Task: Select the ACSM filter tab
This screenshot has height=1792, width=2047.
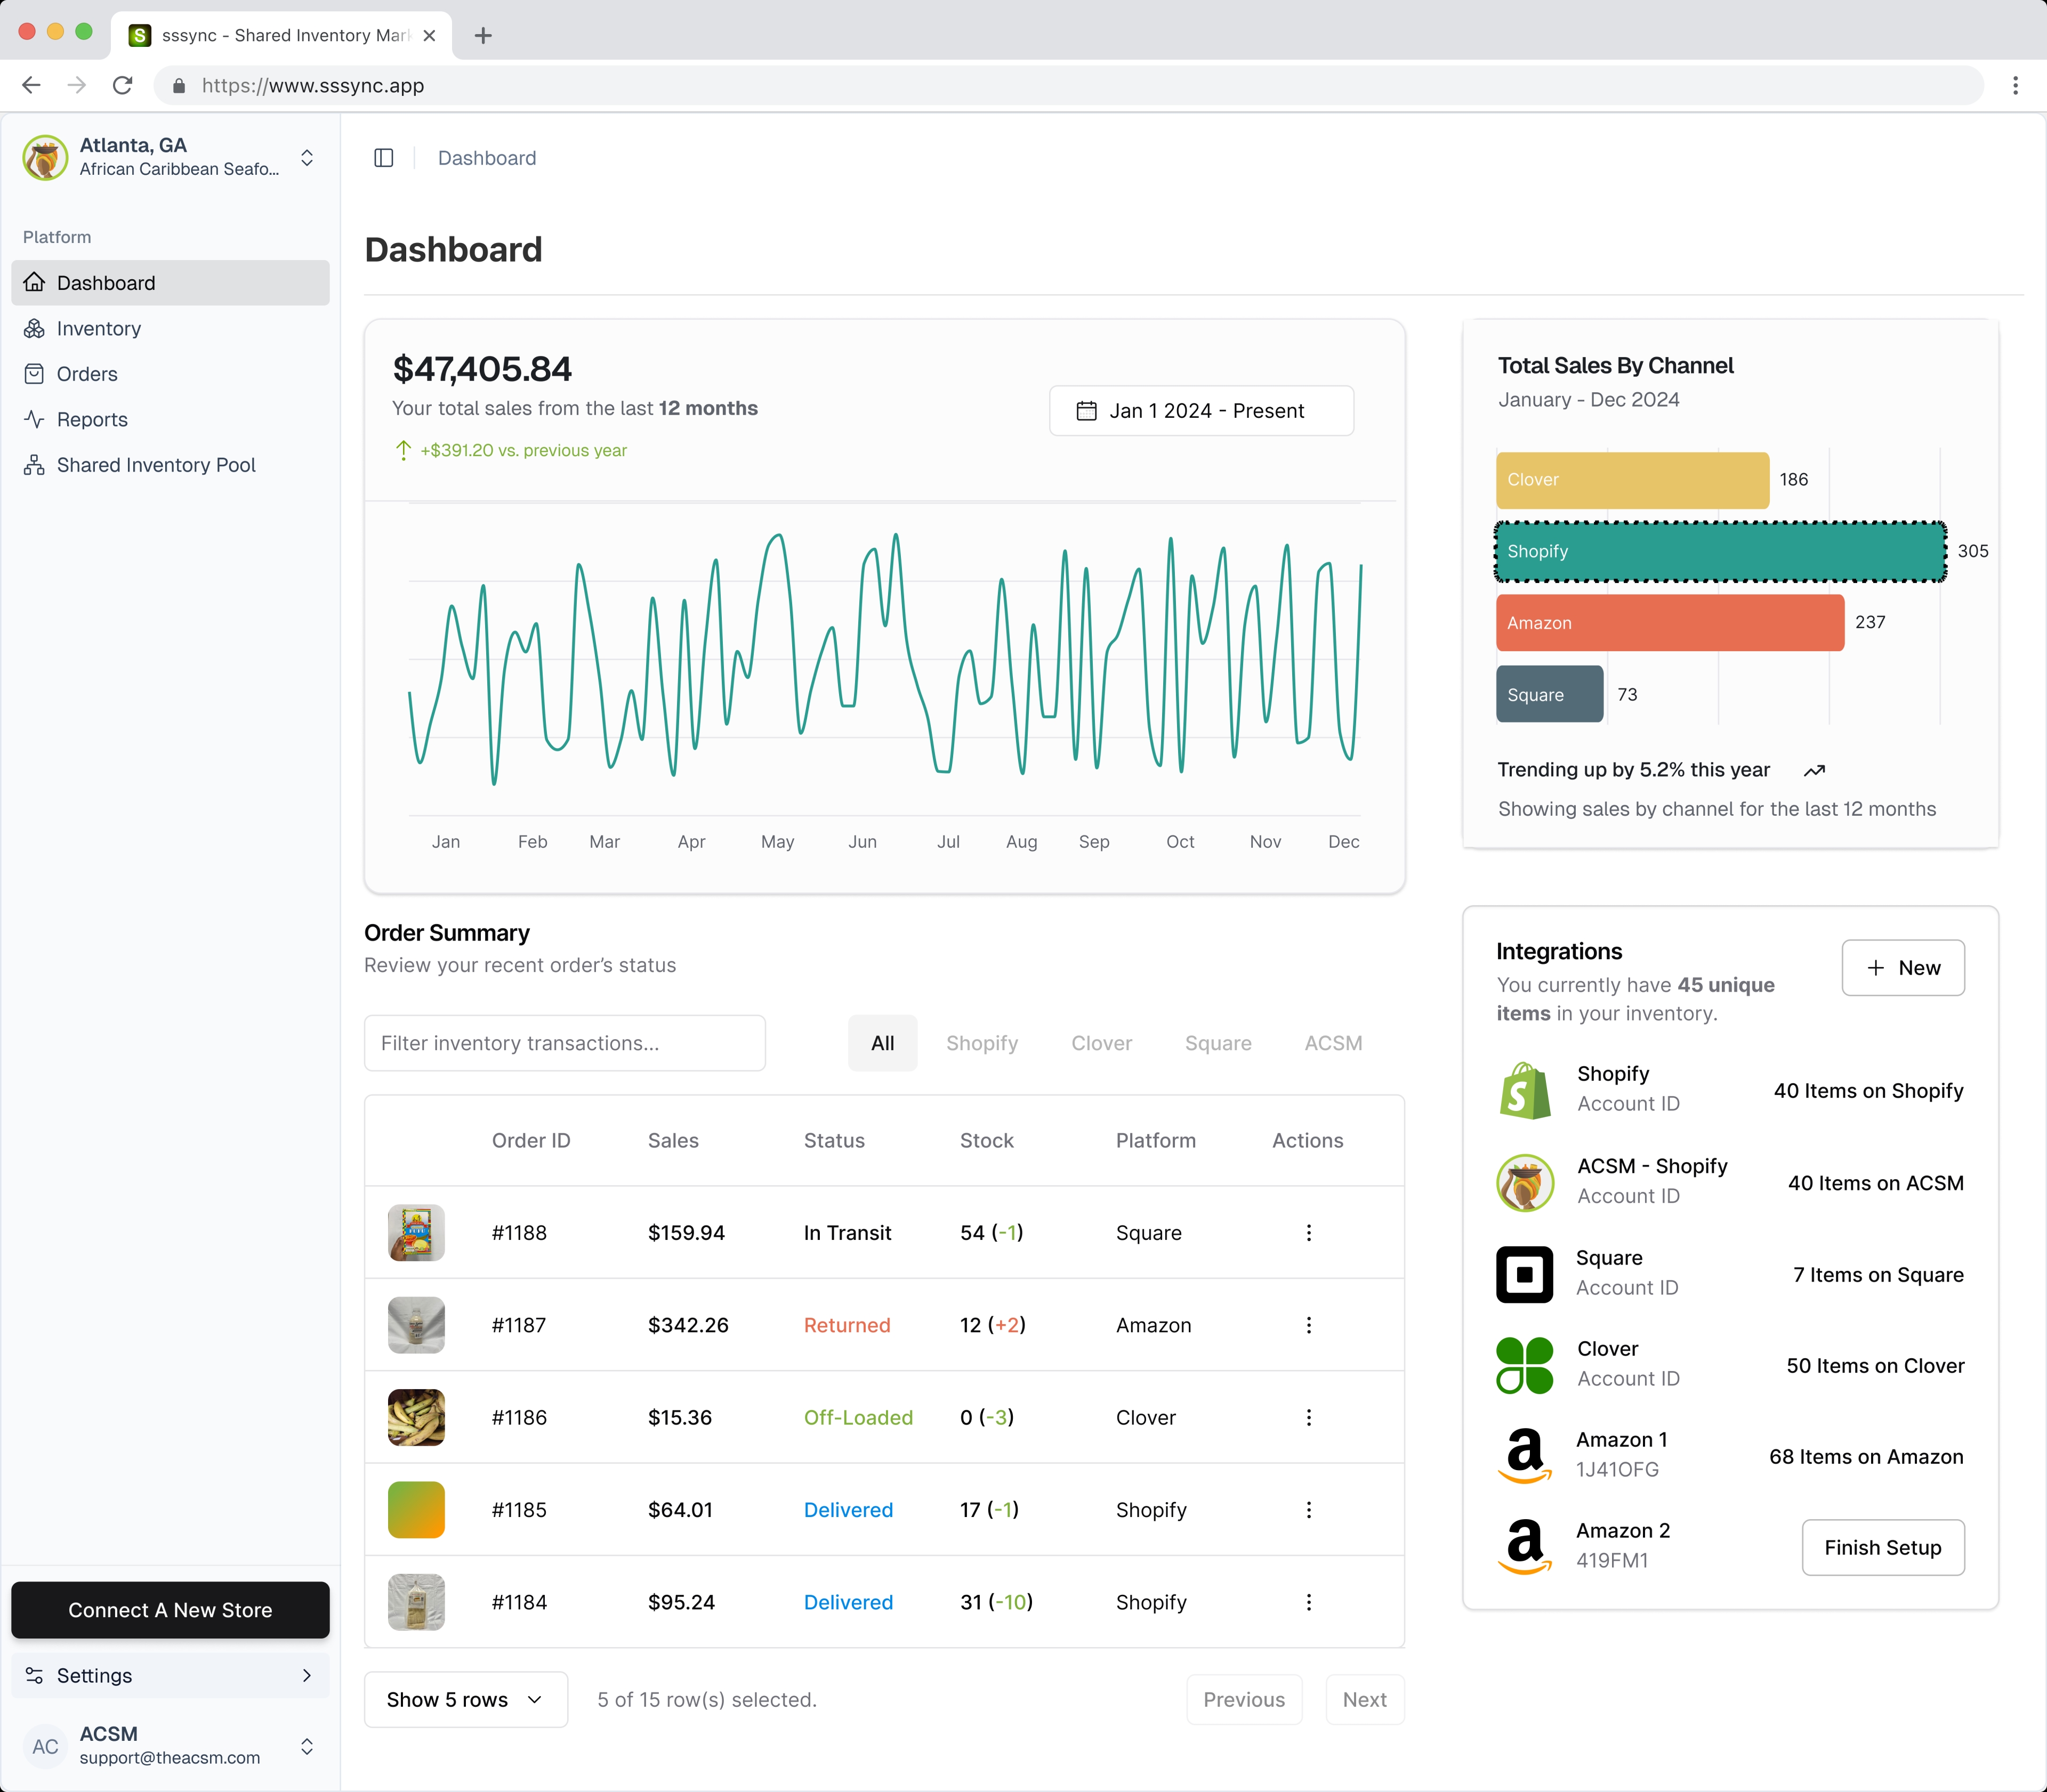Action: [1333, 1043]
